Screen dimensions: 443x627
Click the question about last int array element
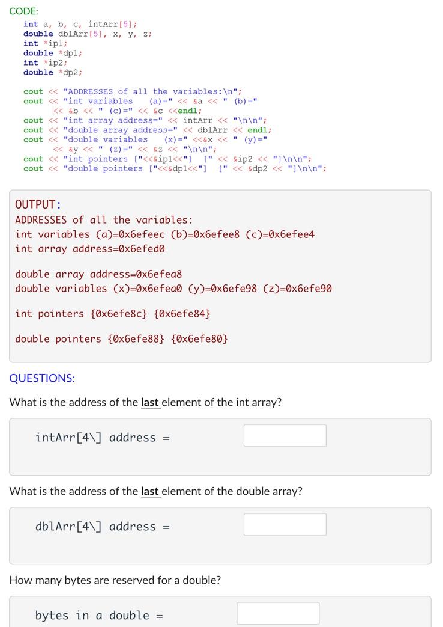tap(147, 401)
